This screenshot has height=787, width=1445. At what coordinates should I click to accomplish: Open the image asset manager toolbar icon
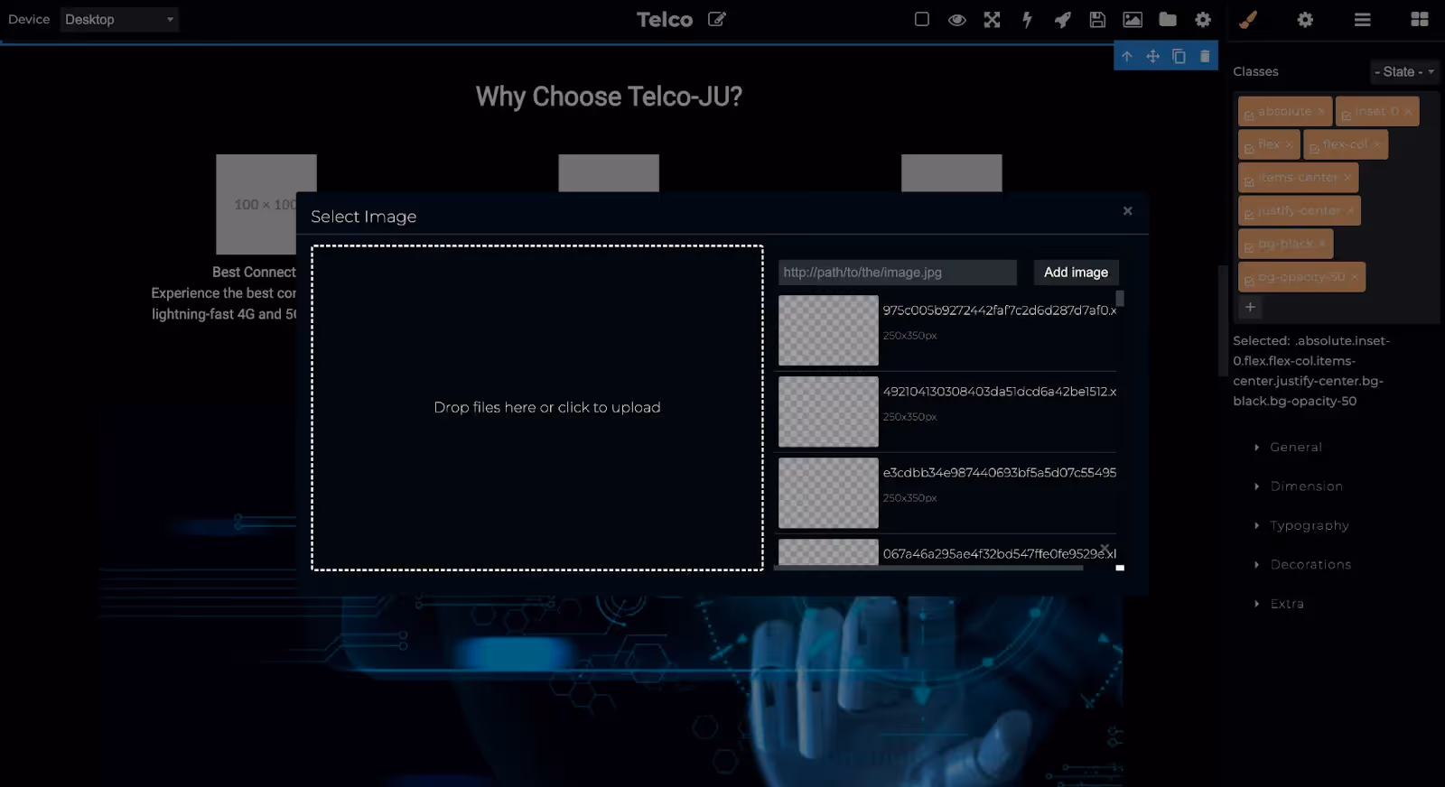1133,19
